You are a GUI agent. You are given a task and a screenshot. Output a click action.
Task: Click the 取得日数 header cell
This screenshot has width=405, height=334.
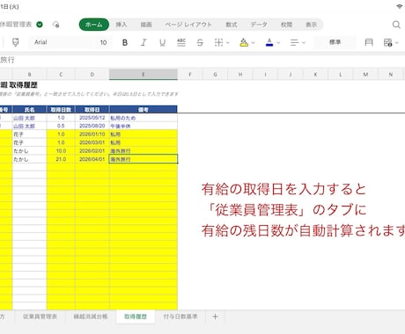(61, 110)
